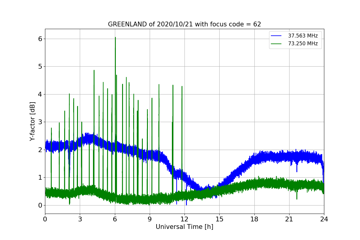Click y-axis tick label '3'
The width and height of the screenshot is (360, 240).
tap(40, 122)
